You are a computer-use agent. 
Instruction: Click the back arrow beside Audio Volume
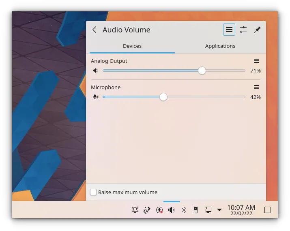pyautogui.click(x=95, y=30)
